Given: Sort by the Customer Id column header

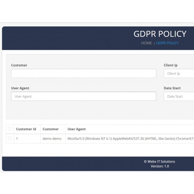Looking at the screenshot, I should (x=26, y=129).
